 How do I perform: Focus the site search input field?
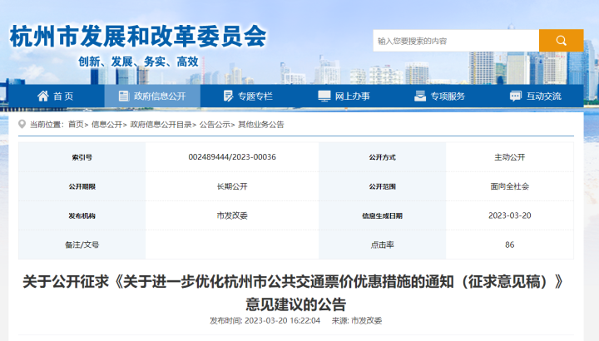[456, 41]
